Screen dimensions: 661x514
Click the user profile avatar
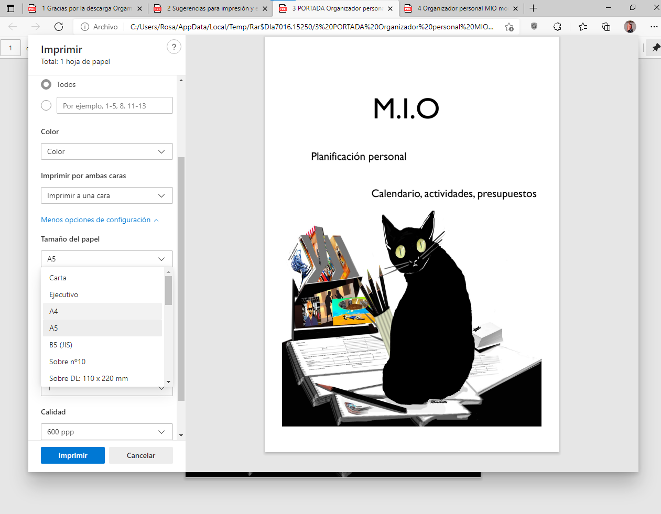coord(630,27)
